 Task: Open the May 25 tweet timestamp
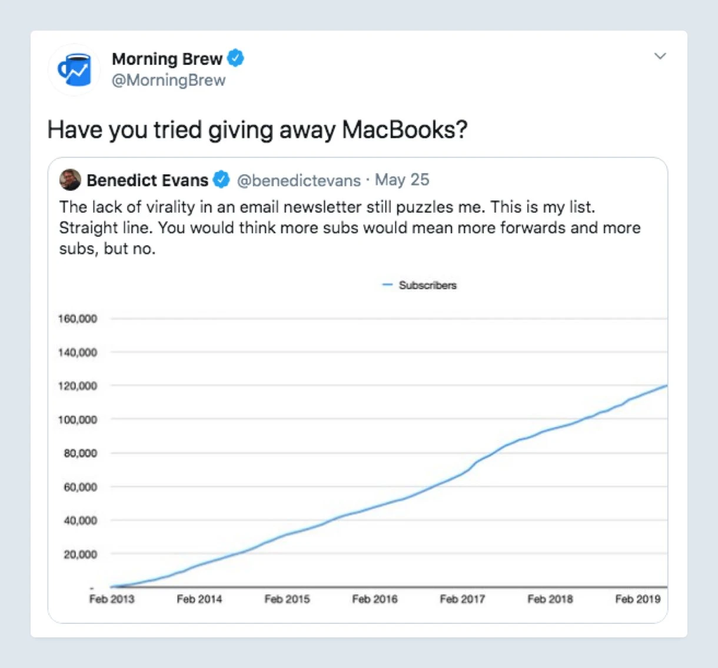click(x=402, y=180)
